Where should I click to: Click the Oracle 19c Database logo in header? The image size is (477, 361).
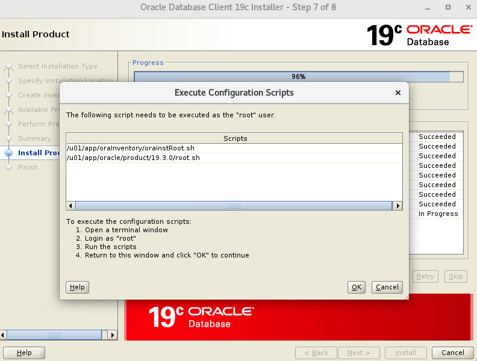[419, 35]
